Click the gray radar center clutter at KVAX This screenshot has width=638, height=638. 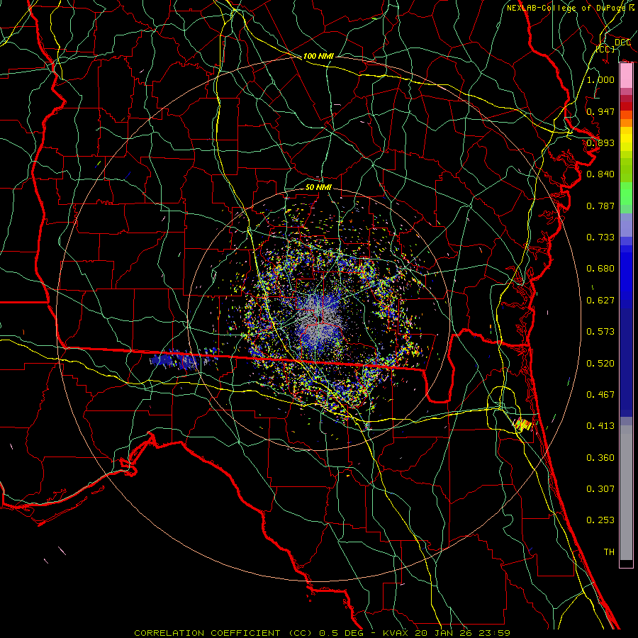pyautogui.click(x=320, y=321)
